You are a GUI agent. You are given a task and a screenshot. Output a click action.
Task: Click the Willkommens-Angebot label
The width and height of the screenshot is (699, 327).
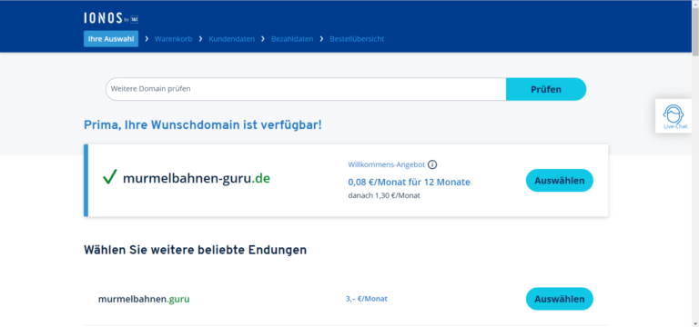click(386, 164)
